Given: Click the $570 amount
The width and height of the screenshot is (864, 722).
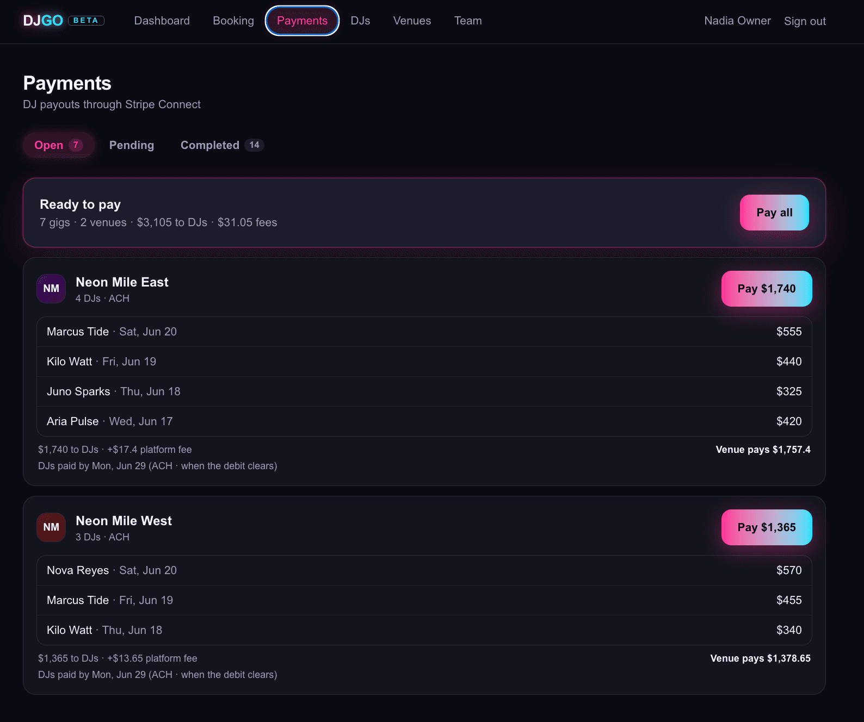Looking at the screenshot, I should (789, 570).
